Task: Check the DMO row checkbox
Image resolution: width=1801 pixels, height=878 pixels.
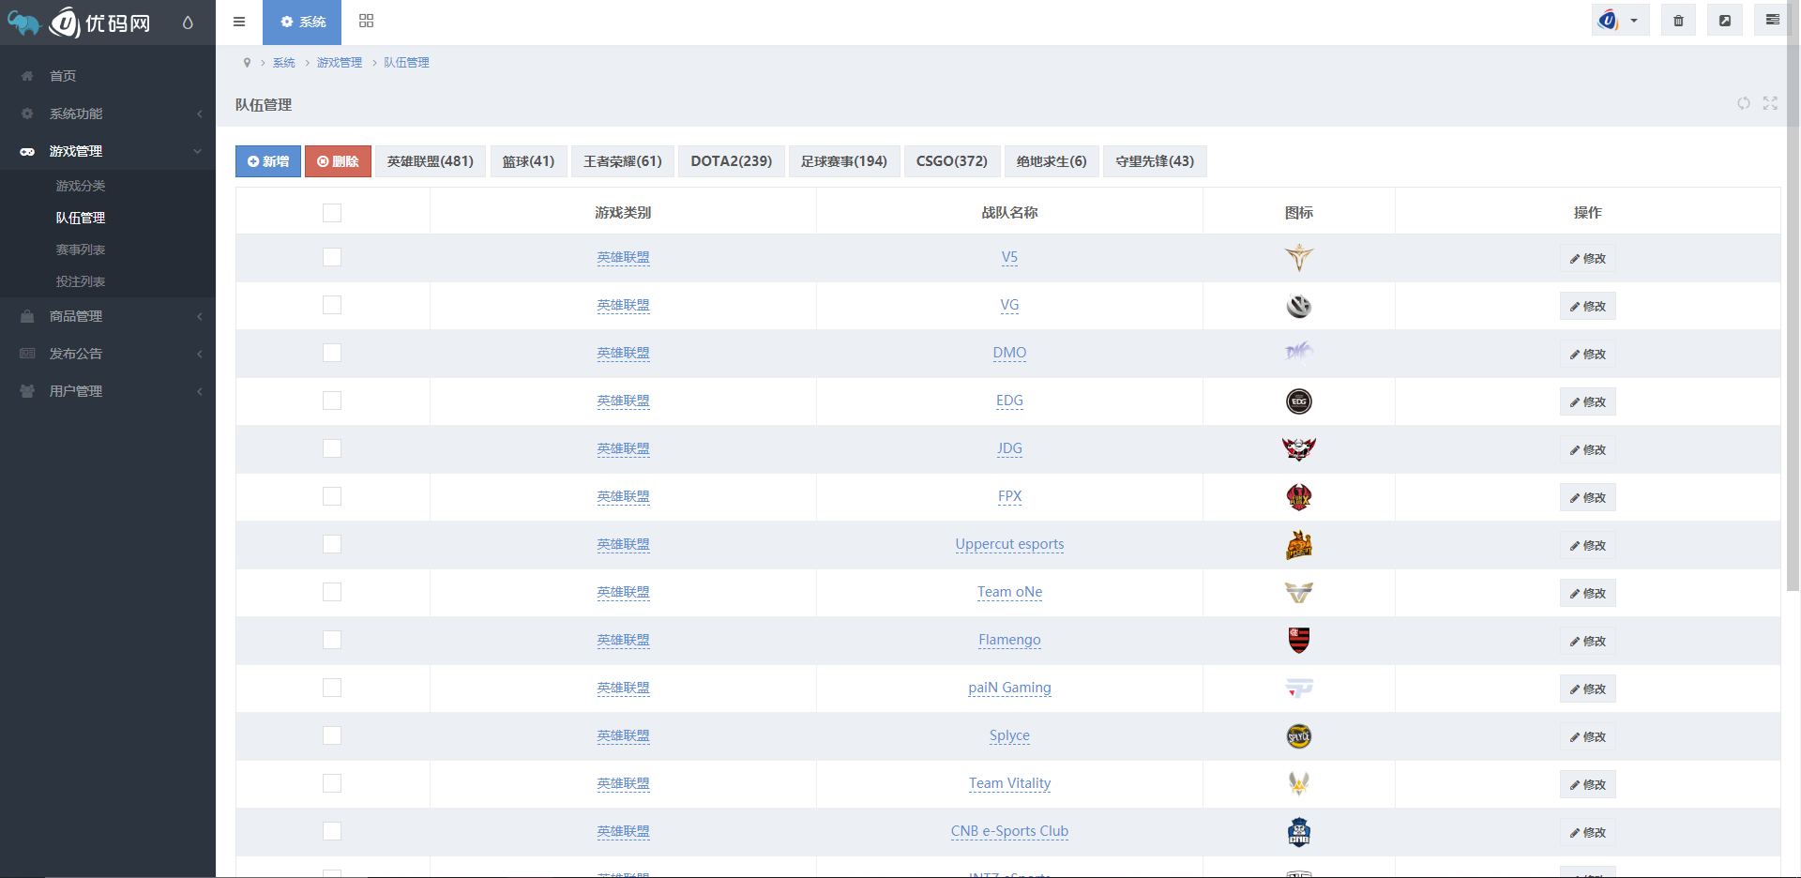Action: 332,353
